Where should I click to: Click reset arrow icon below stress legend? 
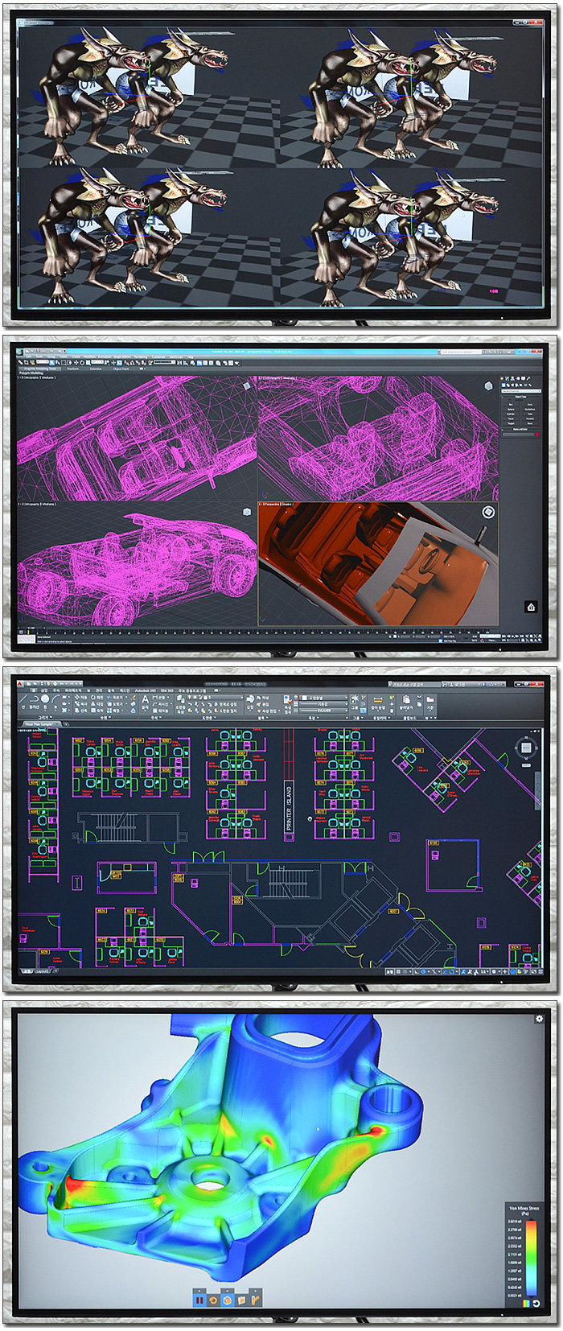pyautogui.click(x=536, y=1304)
